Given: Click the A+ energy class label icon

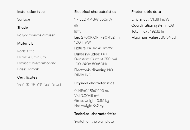Looking at the screenshot, I should (x=78, y=32).
